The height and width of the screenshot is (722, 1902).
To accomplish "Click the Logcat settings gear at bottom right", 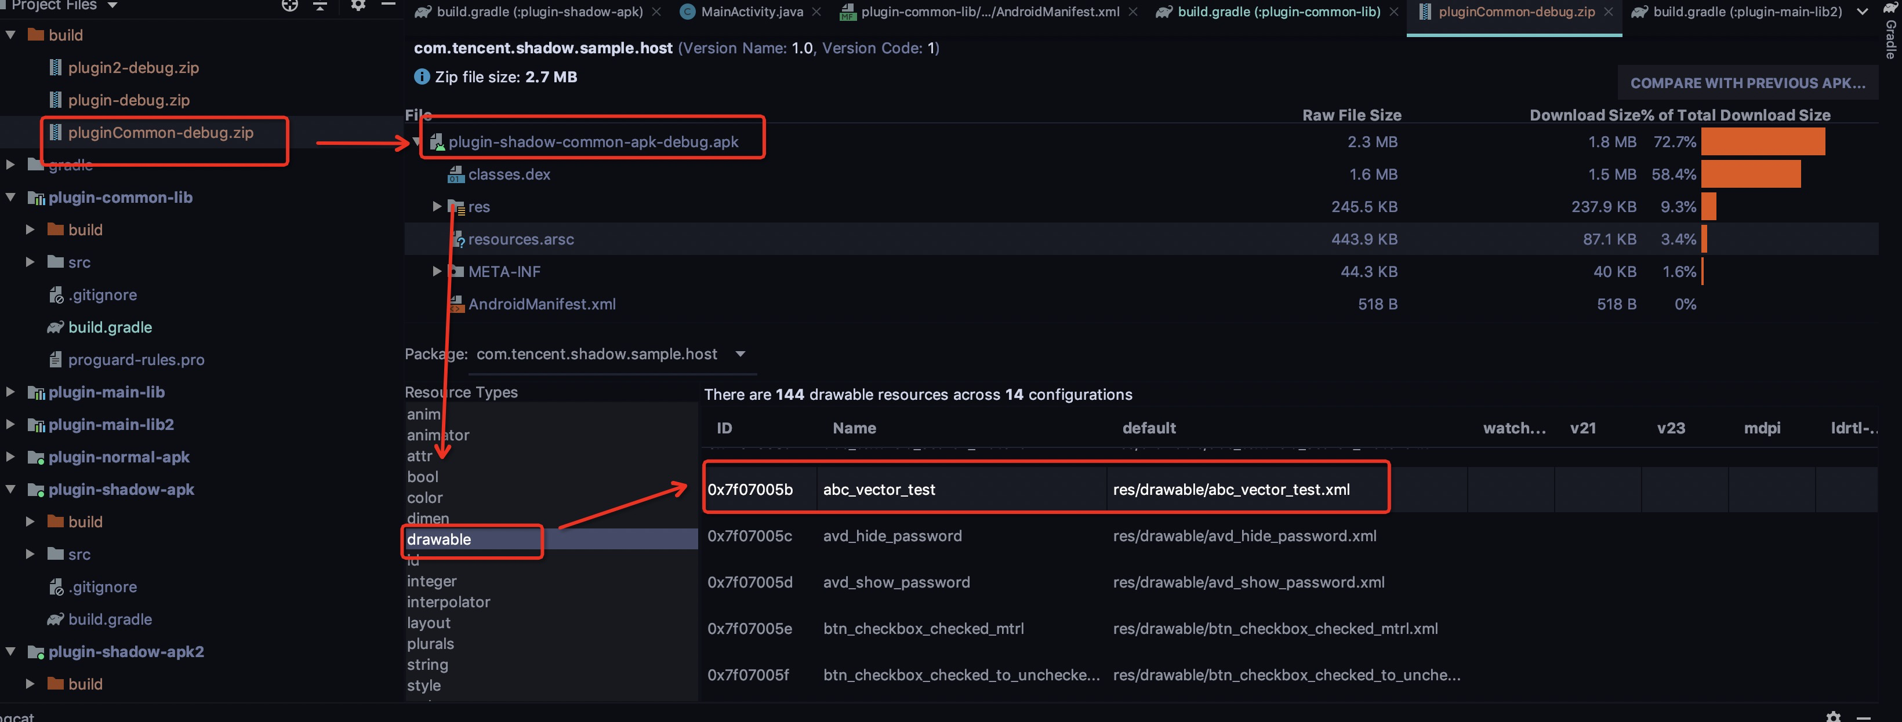I will 1834,716.
